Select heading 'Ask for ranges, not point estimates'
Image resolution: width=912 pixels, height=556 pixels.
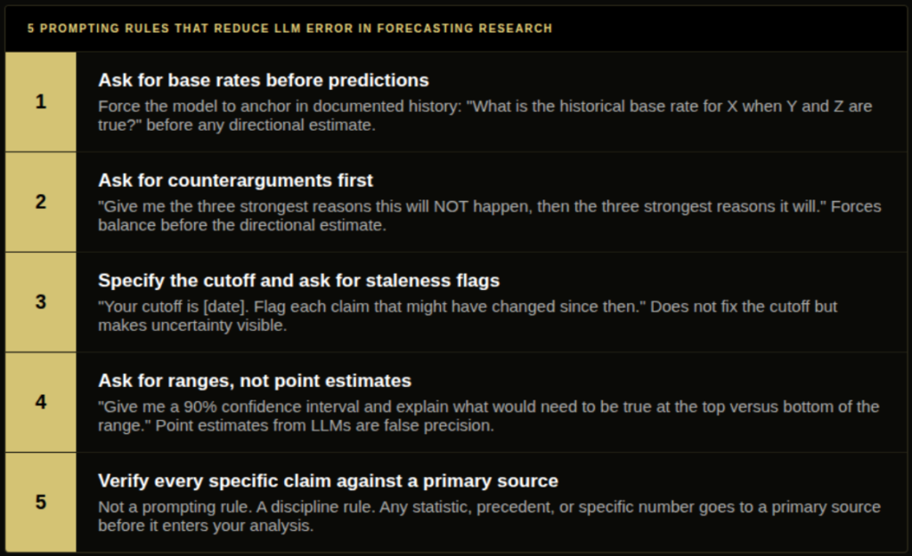255,381
